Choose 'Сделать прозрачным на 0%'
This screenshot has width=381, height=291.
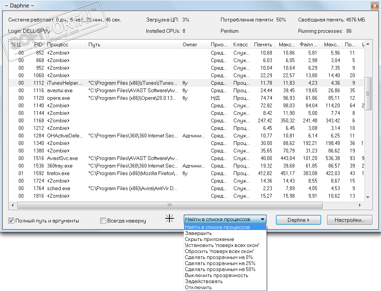point(225,257)
